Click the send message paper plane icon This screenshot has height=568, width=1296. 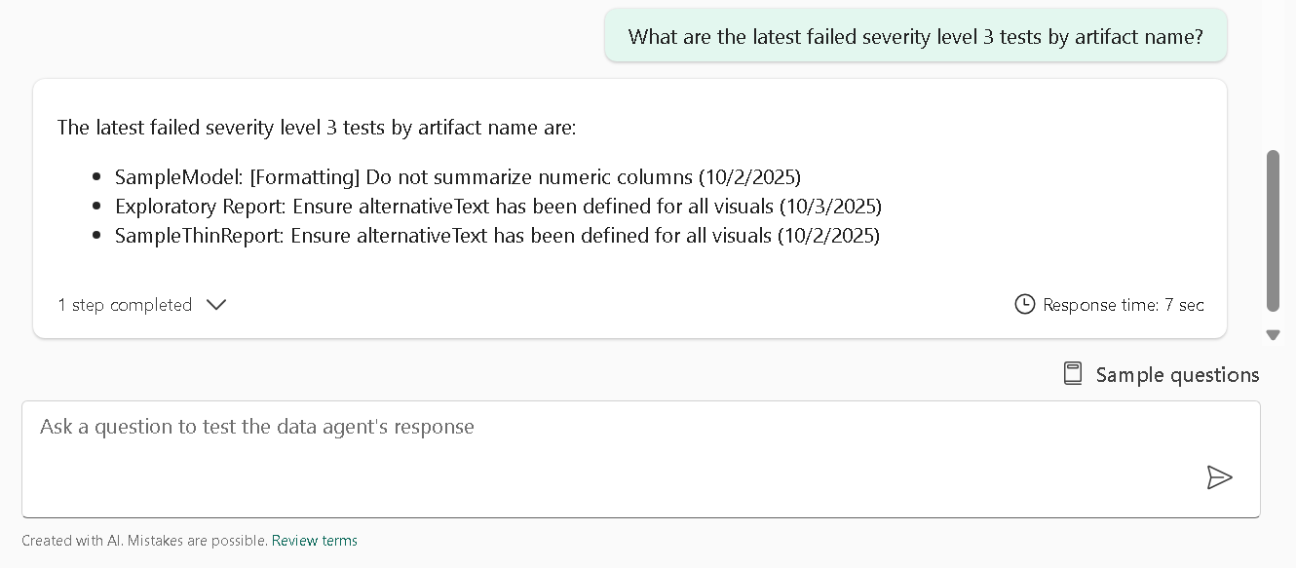click(x=1220, y=477)
